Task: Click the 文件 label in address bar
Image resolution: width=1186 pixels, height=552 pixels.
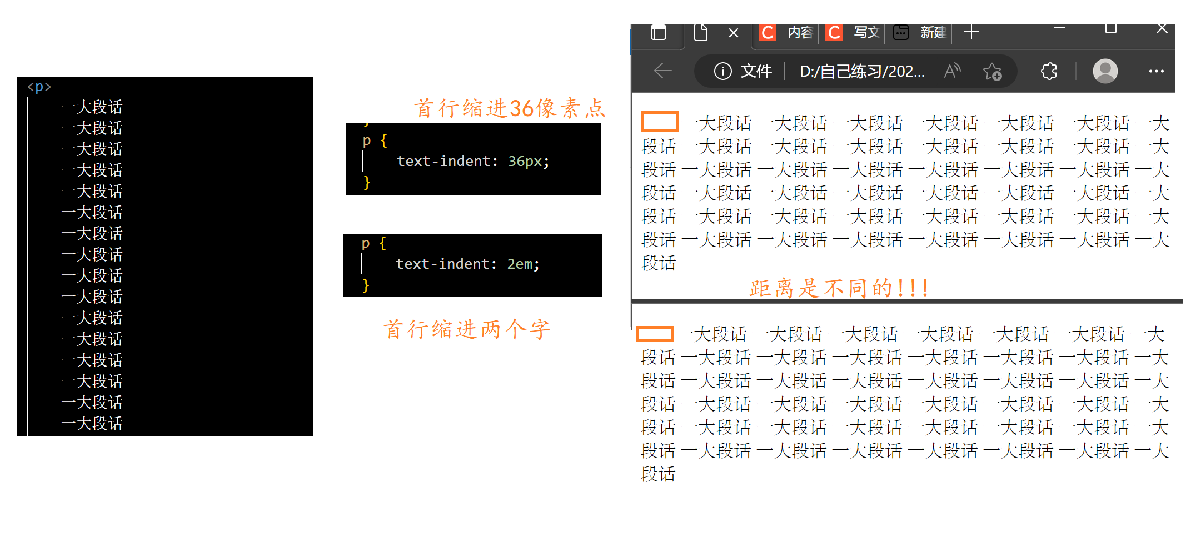Action: pos(756,71)
